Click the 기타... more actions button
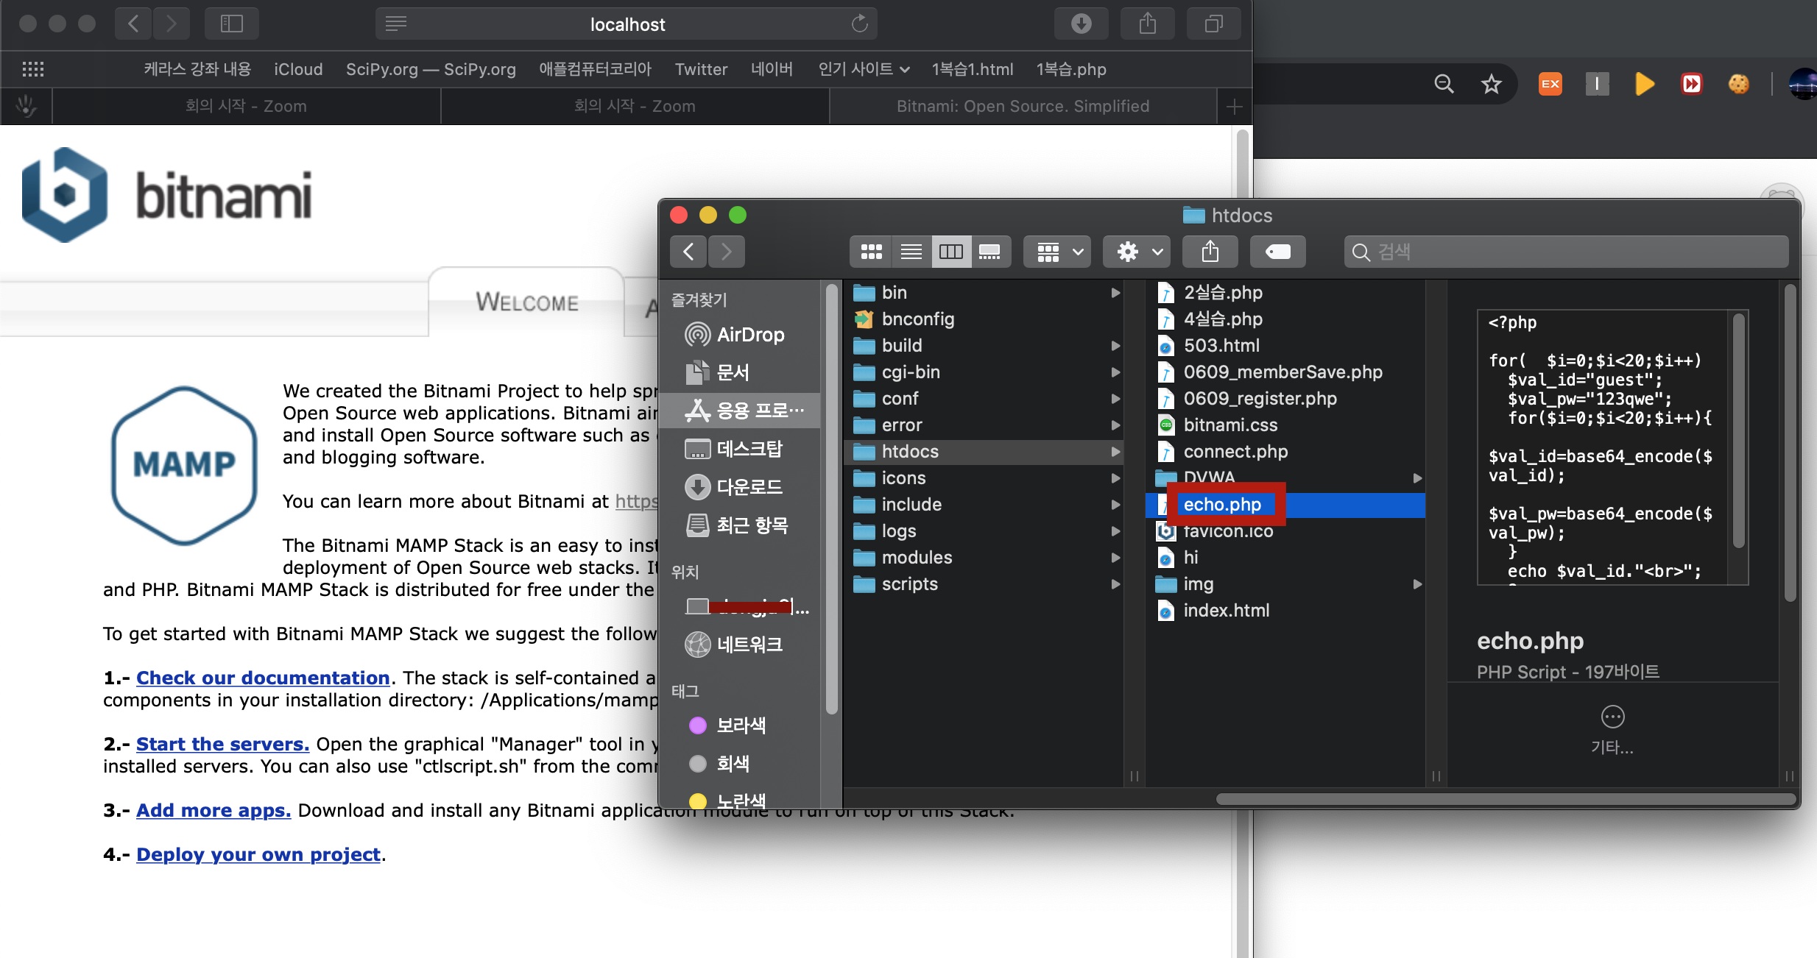Image resolution: width=1817 pixels, height=958 pixels. pyautogui.click(x=1612, y=731)
